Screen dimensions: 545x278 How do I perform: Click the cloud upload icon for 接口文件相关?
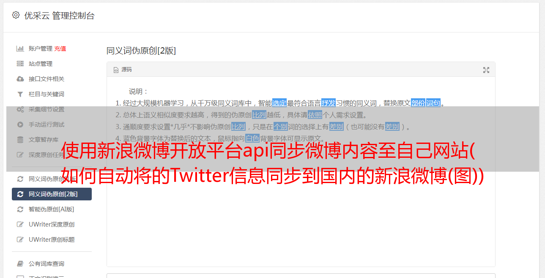[20, 79]
